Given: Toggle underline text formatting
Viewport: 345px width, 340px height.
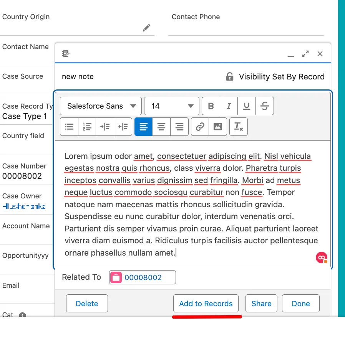Looking at the screenshot, I should point(247,106).
